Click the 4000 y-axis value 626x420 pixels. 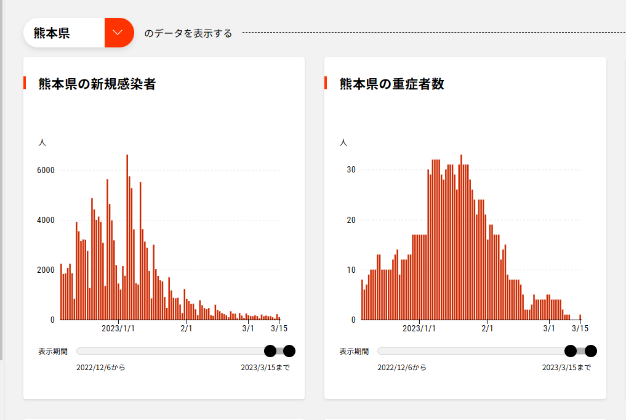point(46,220)
